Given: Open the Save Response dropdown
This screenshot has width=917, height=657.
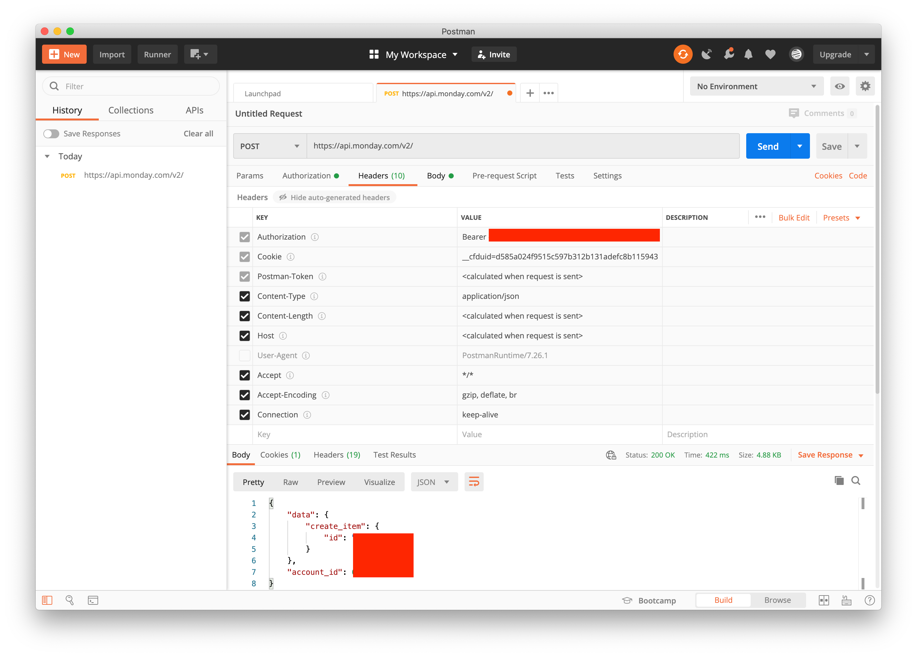Looking at the screenshot, I should point(830,455).
